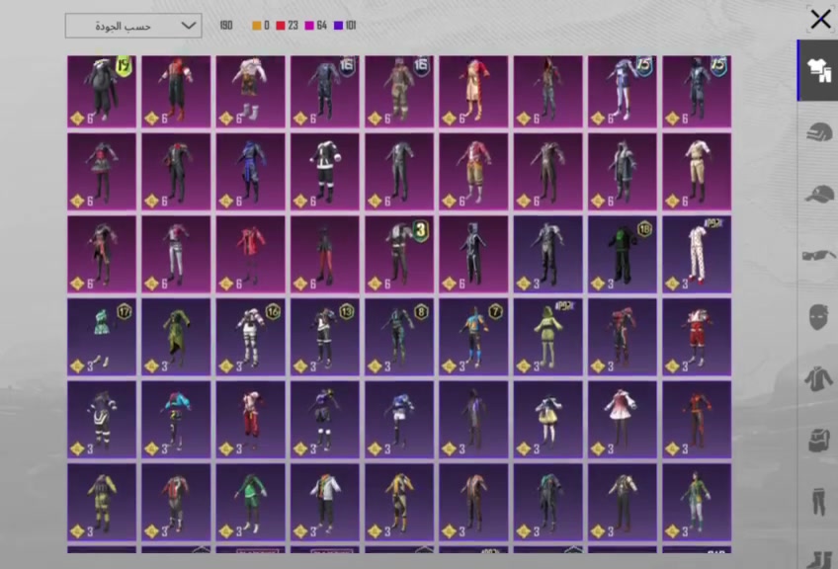The image size is (838, 569).
Task: Select the glasses category icon
Action: (x=818, y=256)
